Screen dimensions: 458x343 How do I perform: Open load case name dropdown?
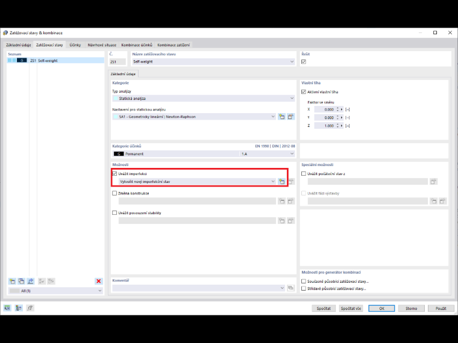(x=292, y=62)
